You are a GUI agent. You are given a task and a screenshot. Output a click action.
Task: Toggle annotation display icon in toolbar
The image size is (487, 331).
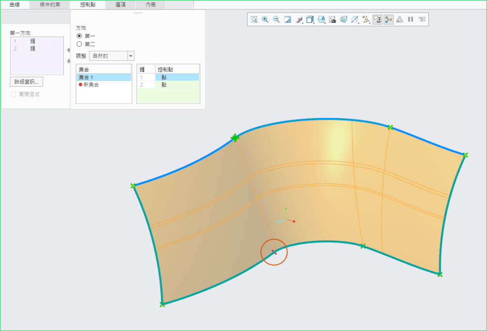point(377,20)
